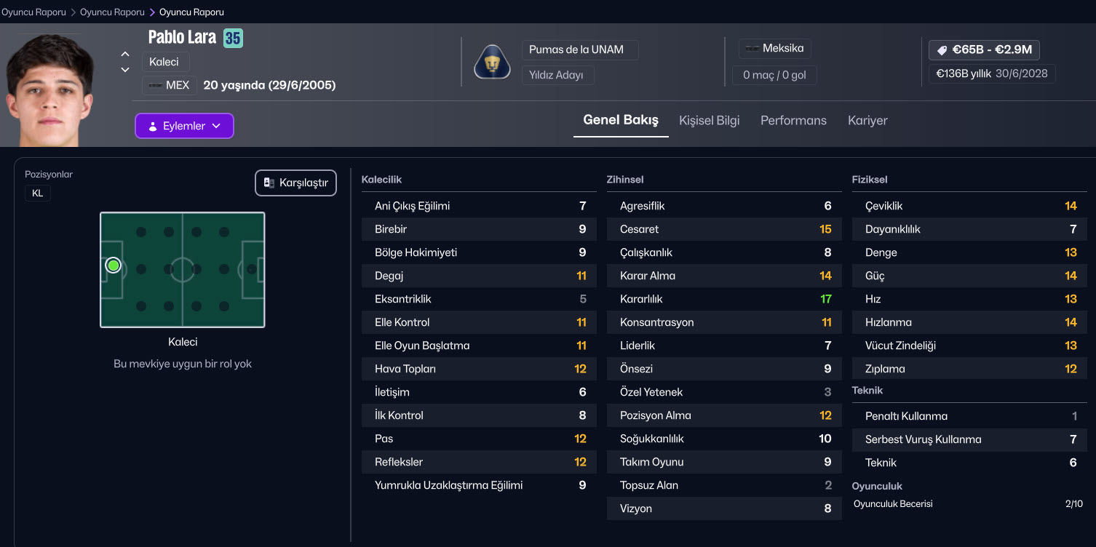The width and height of the screenshot is (1096, 547).
Task: Click the price tag transfer value icon
Action: click(942, 50)
